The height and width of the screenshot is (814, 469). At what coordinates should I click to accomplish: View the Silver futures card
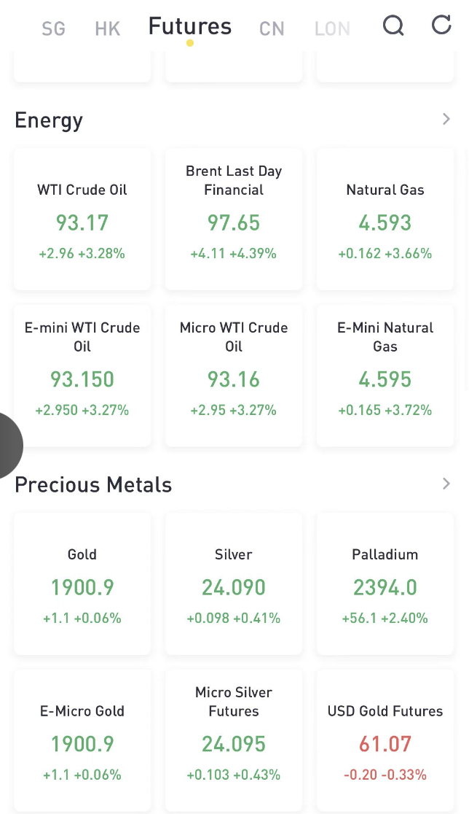(234, 584)
